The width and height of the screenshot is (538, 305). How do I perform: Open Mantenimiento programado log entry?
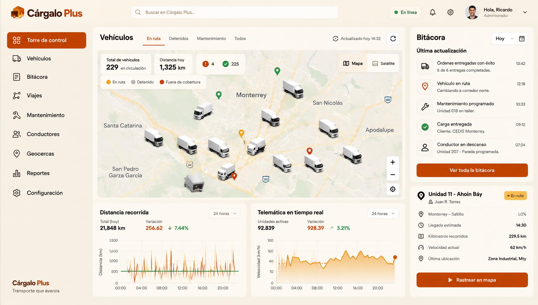[472, 107]
